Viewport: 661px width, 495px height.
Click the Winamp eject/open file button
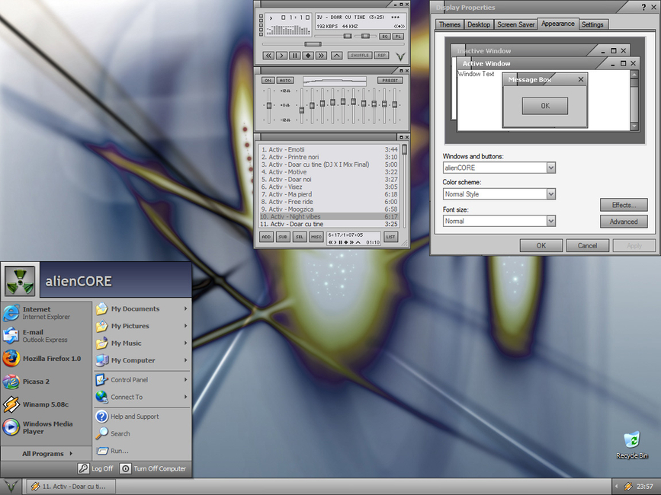(x=336, y=56)
